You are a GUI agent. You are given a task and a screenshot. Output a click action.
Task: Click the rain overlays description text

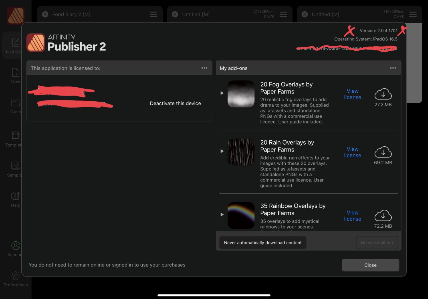pos(295,172)
